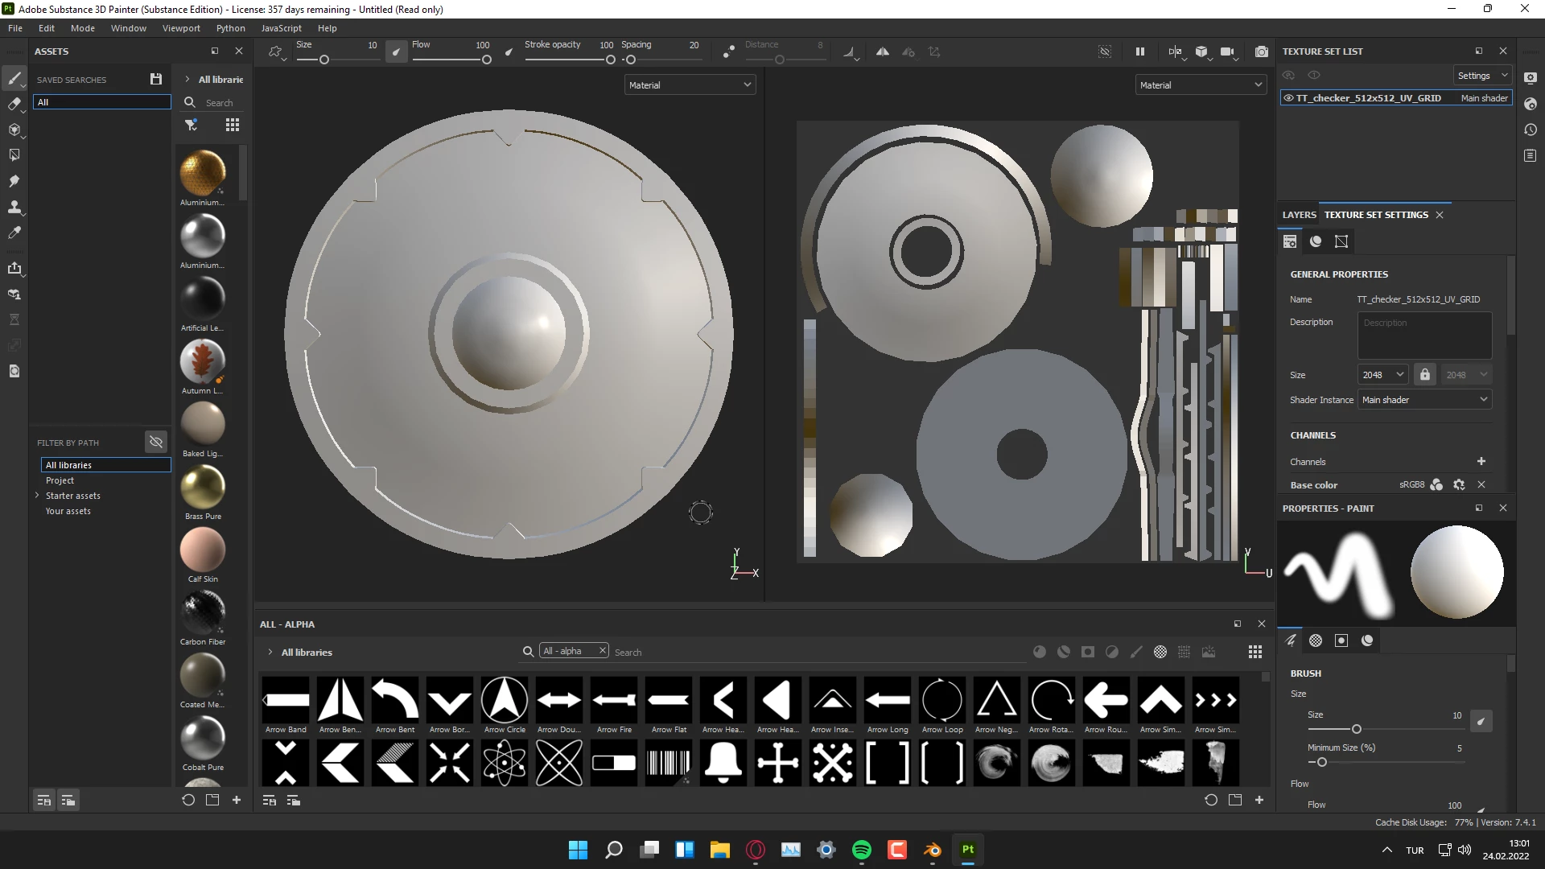Unlock the texture size ratio lock
1545x869 pixels.
[x=1425, y=375]
